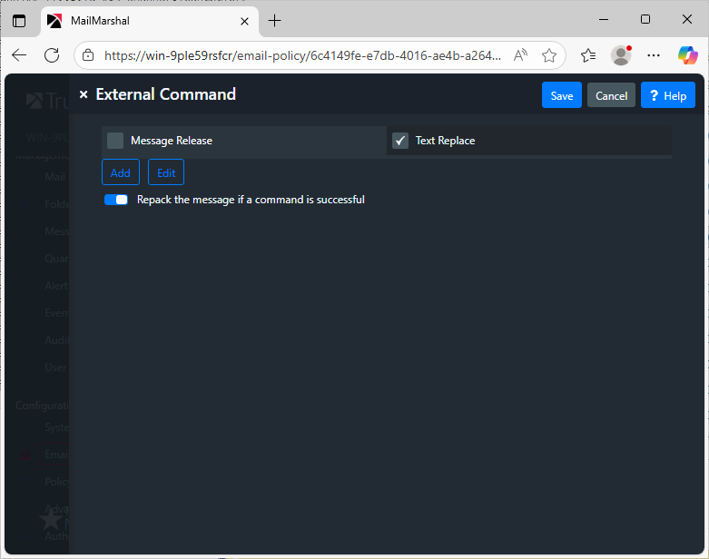Uncheck the Text Replace checkbox
The image size is (709, 559).
click(400, 141)
